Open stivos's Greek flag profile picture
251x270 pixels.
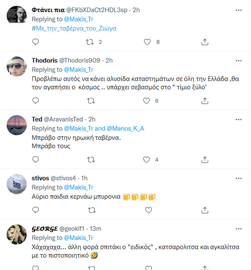click(17, 184)
